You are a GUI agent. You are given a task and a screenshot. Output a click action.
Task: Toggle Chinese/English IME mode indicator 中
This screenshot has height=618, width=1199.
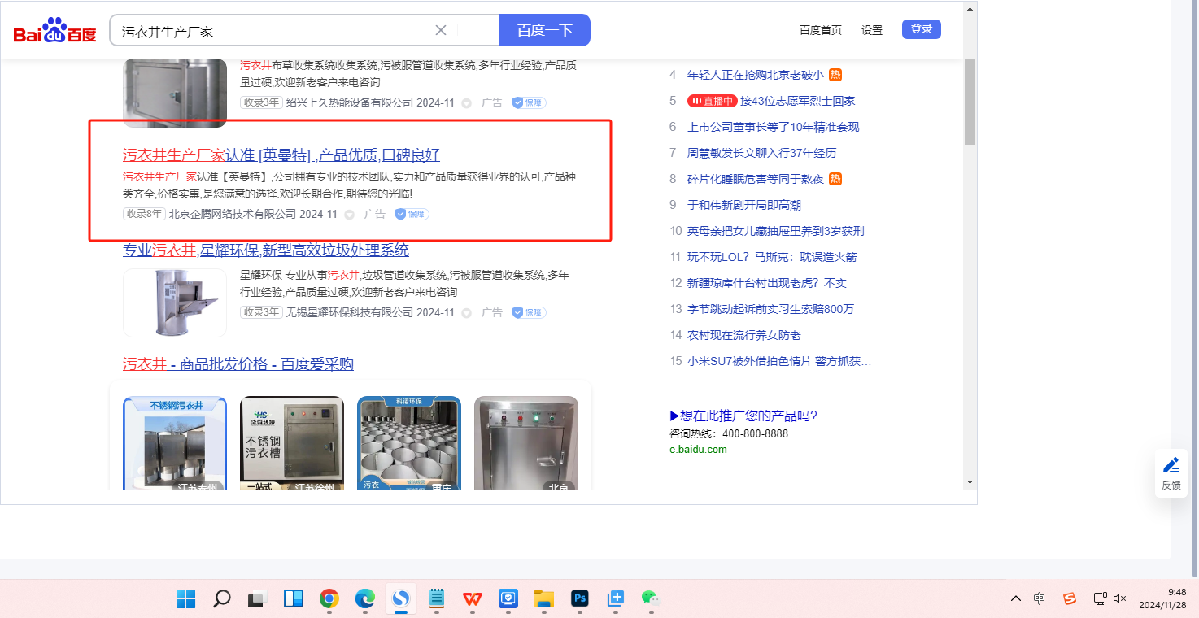(x=1040, y=599)
